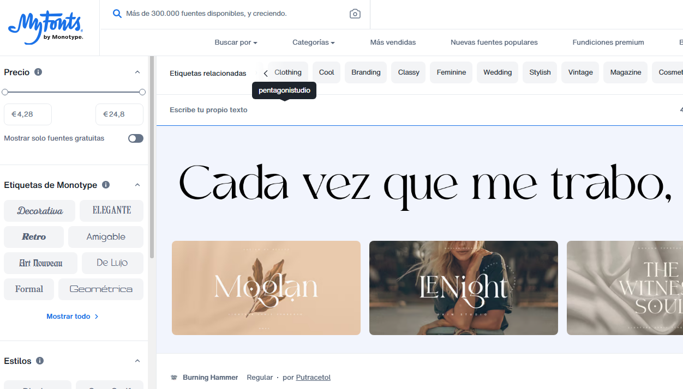The width and height of the screenshot is (683, 389).
Task: Click info icon next to Estilos
Action: [x=40, y=361]
